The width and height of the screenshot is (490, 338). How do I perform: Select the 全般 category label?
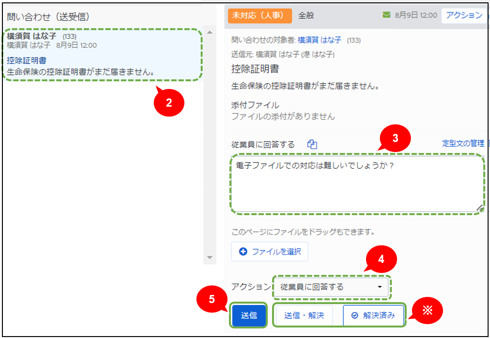[x=306, y=15]
